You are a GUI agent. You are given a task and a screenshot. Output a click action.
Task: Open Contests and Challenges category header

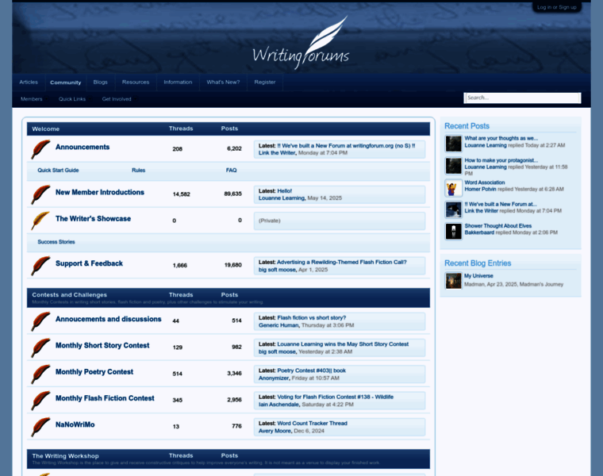coord(70,295)
